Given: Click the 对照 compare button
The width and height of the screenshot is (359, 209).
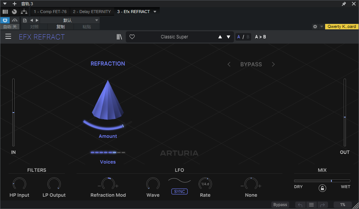Looking at the screenshot, I should (x=34, y=27).
